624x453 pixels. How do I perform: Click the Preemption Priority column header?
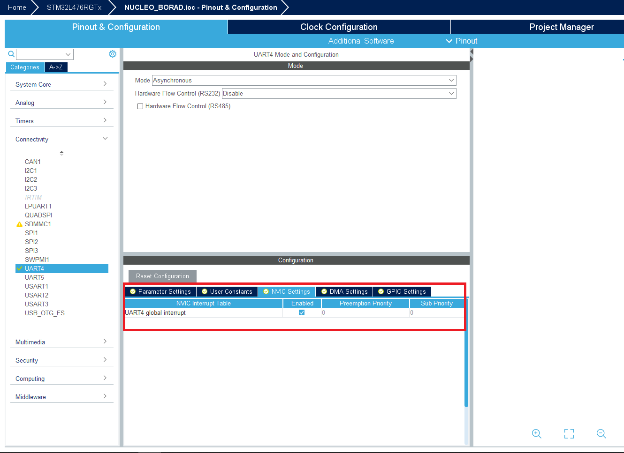click(x=365, y=303)
